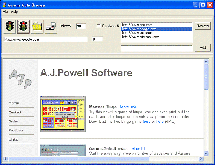Click the Add button

coord(203,47)
